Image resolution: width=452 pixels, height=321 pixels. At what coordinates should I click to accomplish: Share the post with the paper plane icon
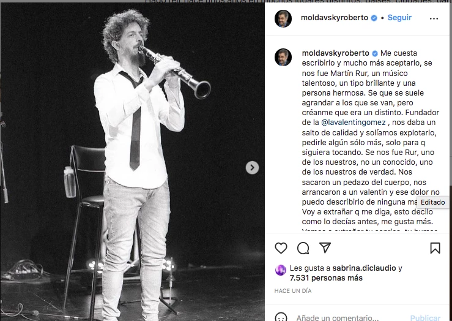(x=325, y=248)
